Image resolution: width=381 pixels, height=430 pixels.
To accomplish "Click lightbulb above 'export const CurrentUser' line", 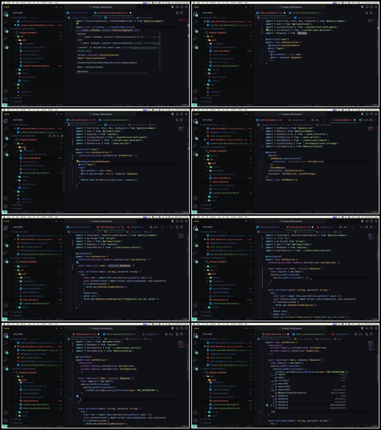I will 77,24.
